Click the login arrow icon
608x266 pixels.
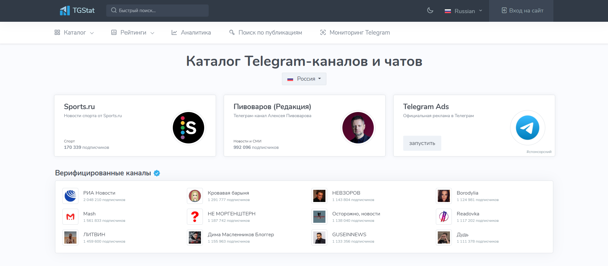[504, 11]
